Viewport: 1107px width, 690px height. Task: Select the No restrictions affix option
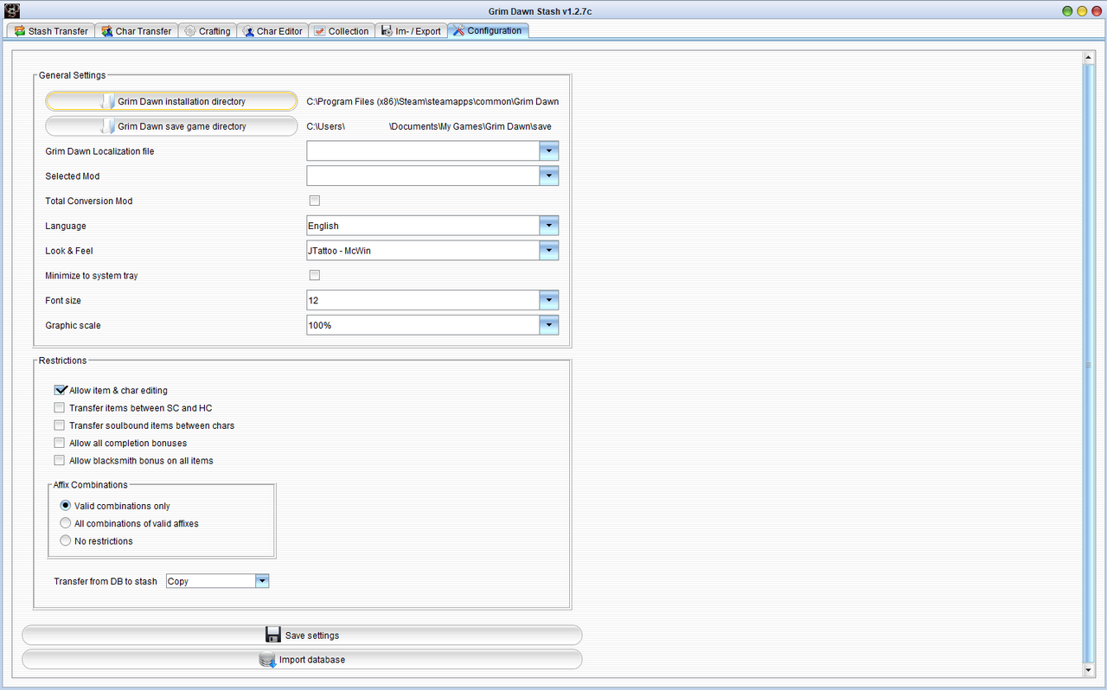65,540
